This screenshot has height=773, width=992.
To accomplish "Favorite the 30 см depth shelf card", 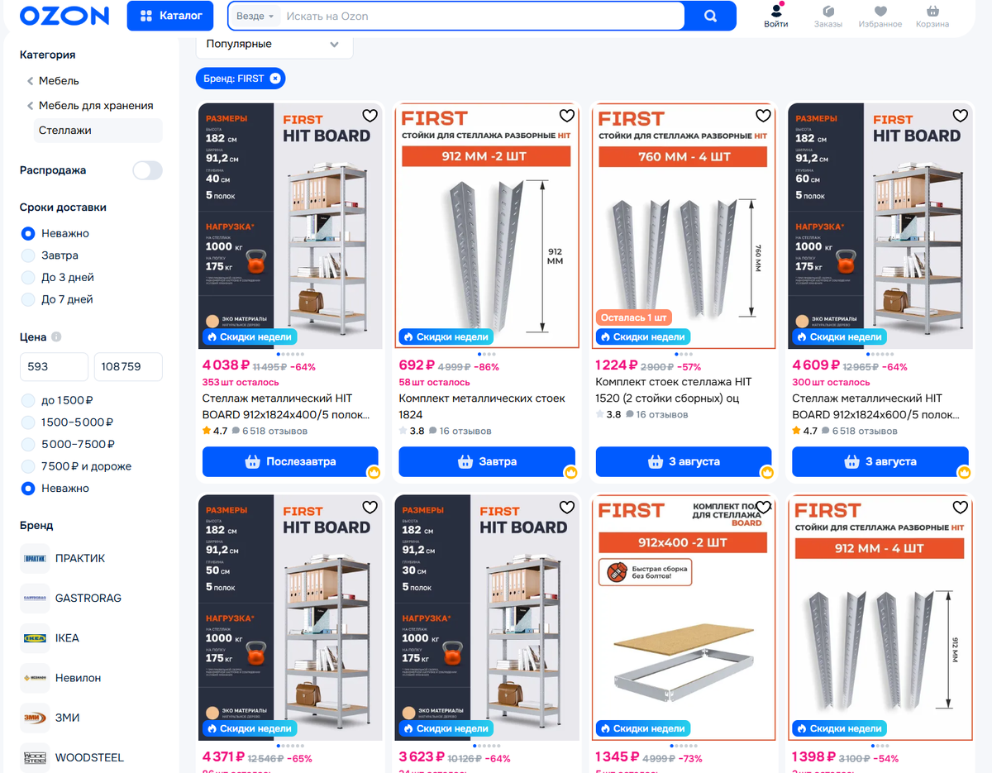I will pyautogui.click(x=566, y=508).
